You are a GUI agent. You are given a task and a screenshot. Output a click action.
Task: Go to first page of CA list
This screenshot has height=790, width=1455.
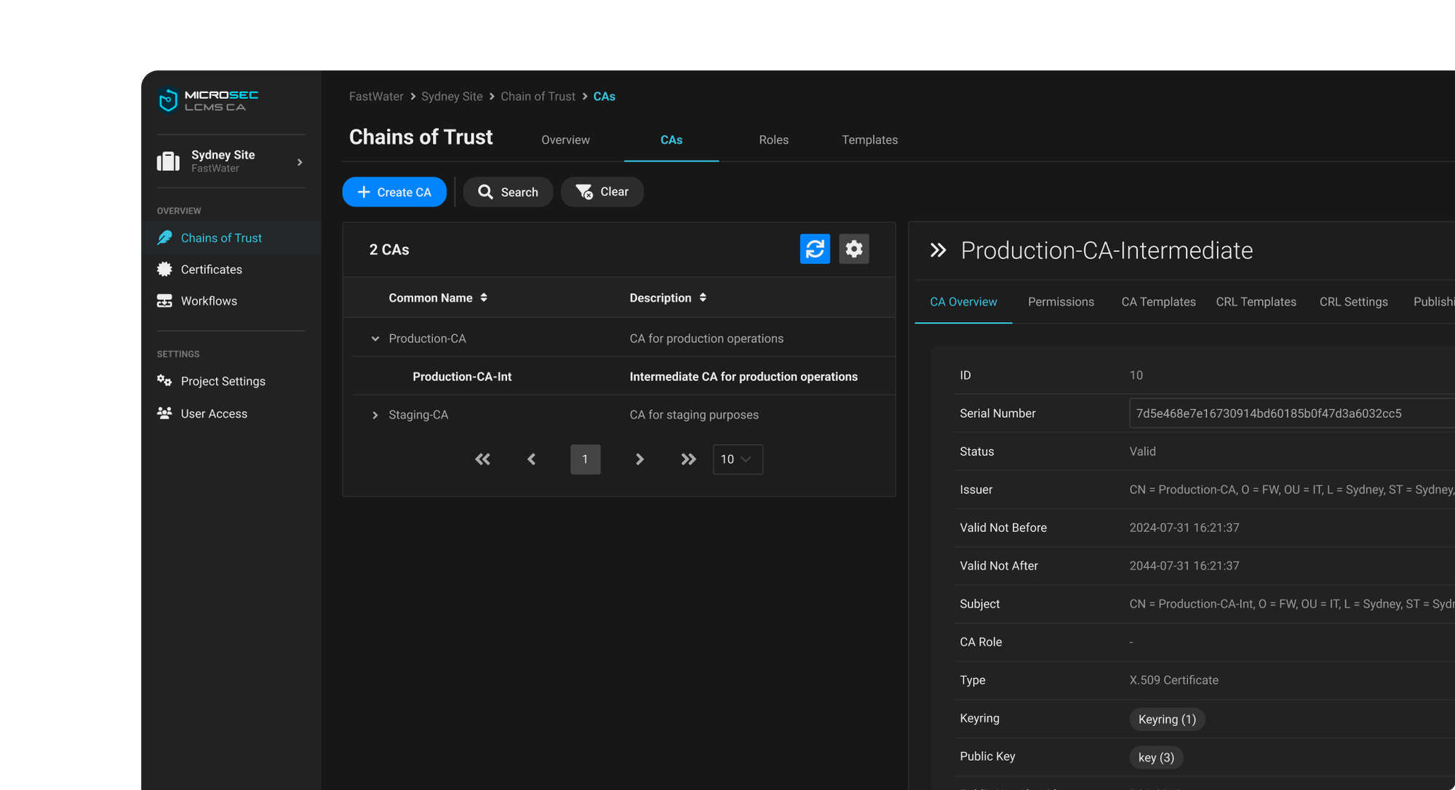[x=482, y=459]
